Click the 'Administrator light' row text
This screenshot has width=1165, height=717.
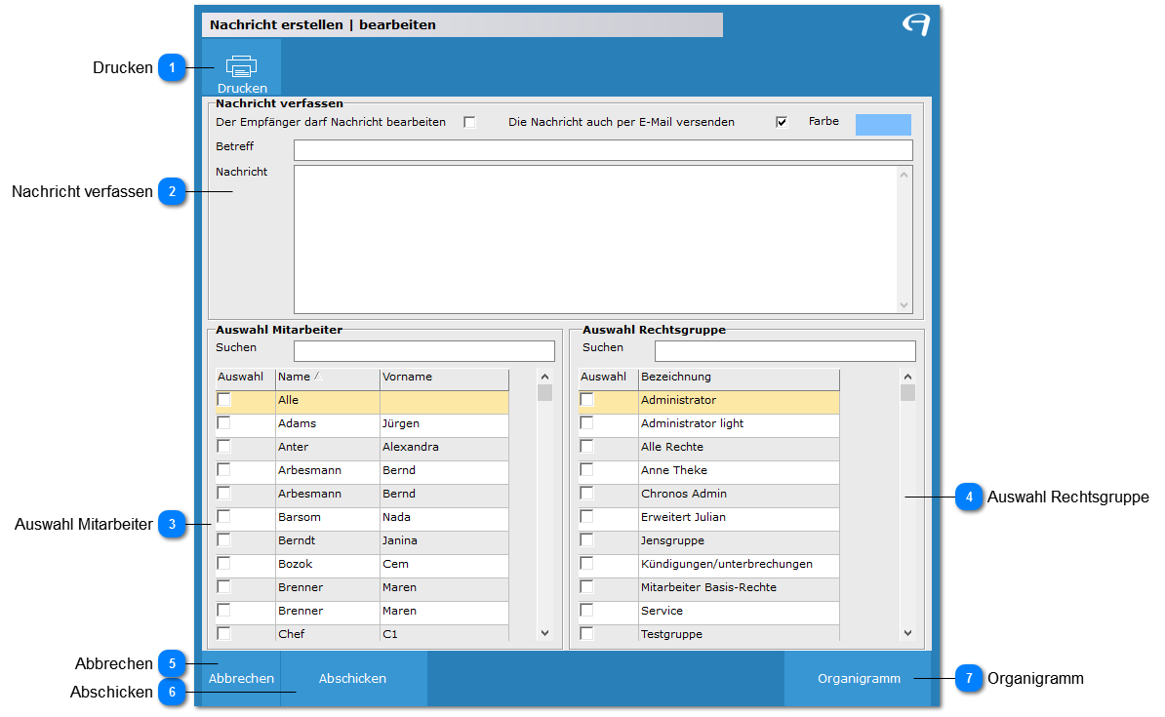(692, 423)
